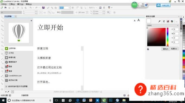Click the info icon for help
This screenshot has width=185, height=103.
tap(6, 62)
